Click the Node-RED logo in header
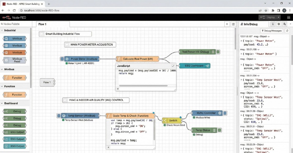The image size is (293, 153). pos(7,18)
